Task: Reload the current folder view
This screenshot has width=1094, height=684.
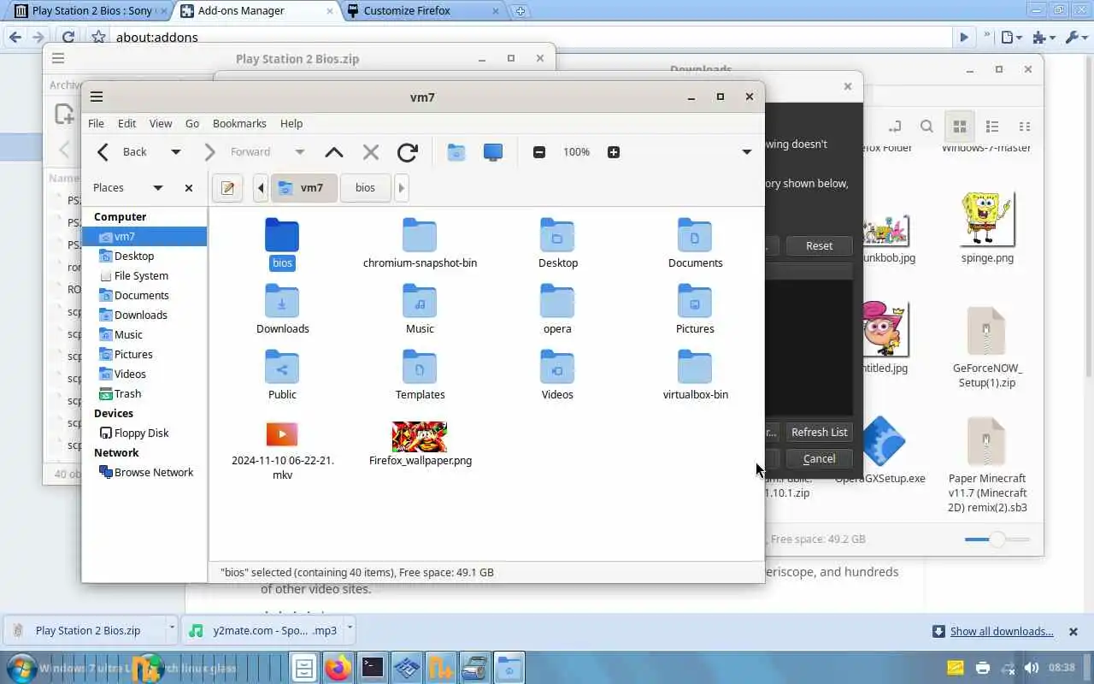Action: [408, 152]
